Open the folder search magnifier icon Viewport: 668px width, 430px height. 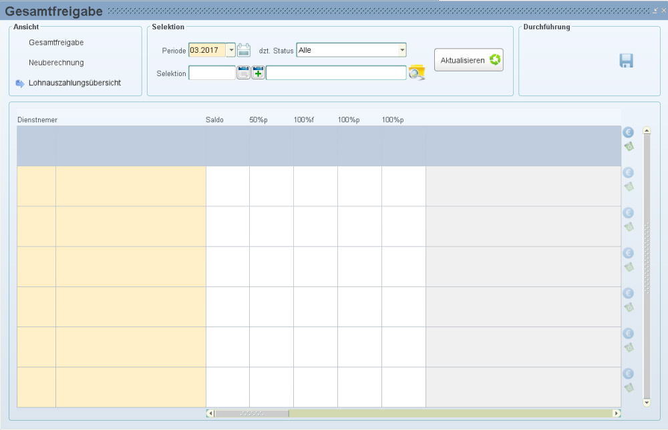click(417, 72)
